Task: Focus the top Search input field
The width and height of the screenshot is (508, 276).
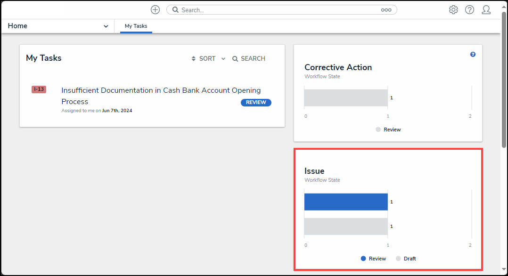Action: (x=280, y=10)
